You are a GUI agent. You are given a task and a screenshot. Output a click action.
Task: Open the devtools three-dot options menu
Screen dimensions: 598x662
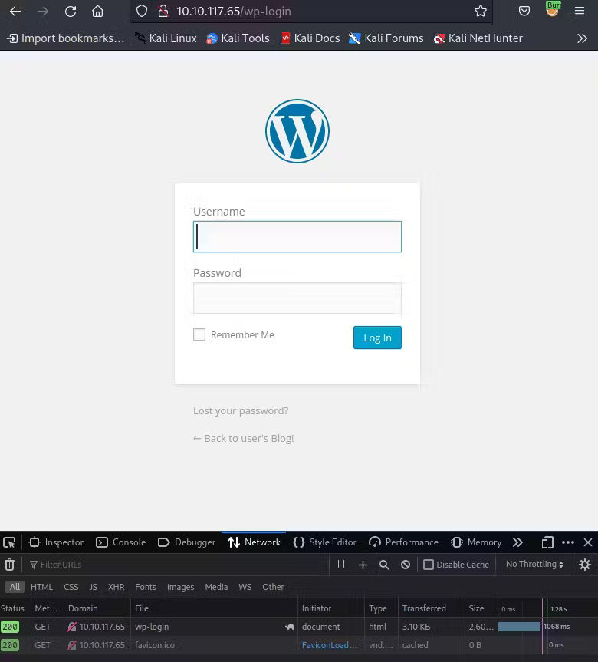568,542
